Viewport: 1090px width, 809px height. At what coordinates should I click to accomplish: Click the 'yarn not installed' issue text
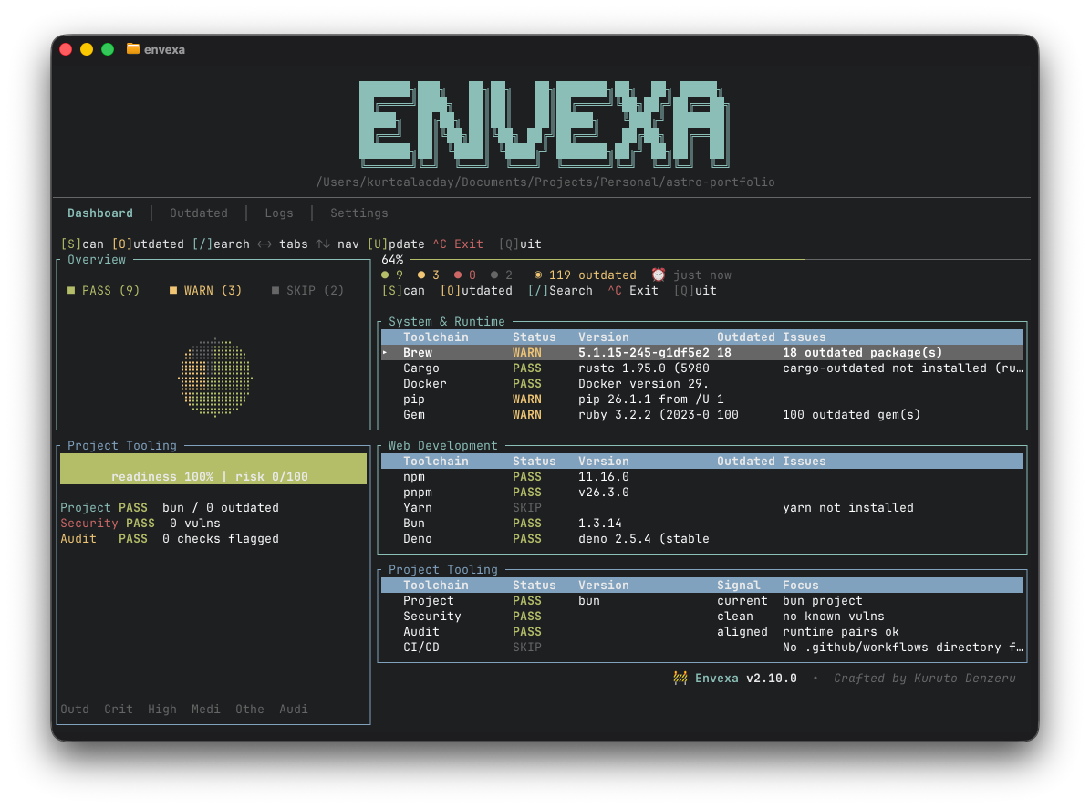(848, 507)
